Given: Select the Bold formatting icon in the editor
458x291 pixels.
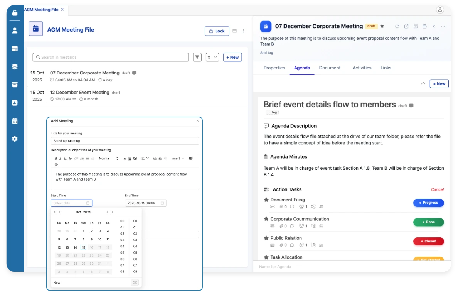Looking at the screenshot, I should point(56,158).
